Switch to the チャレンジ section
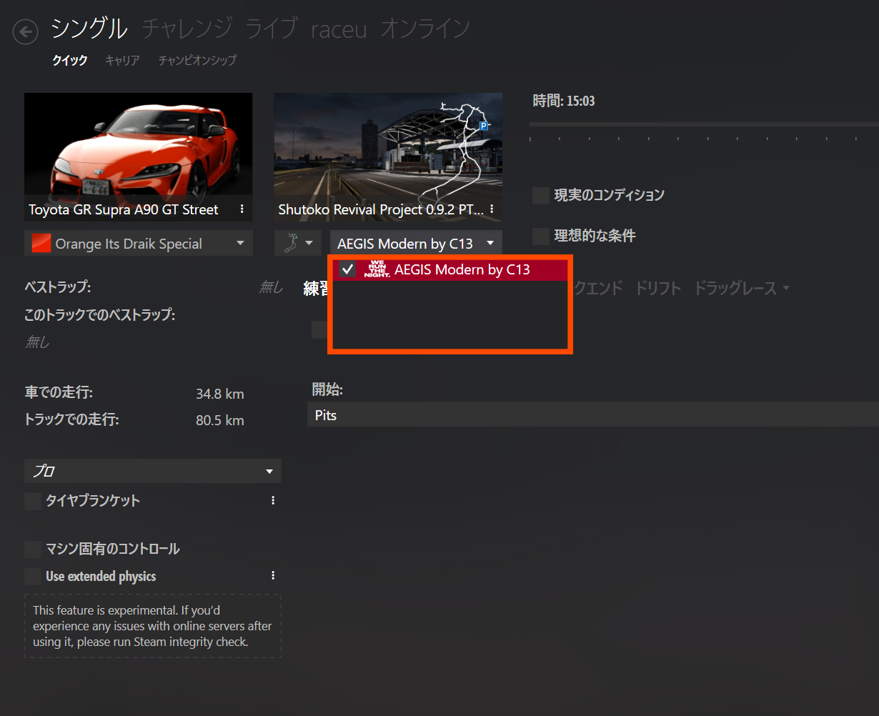The width and height of the screenshot is (879, 716). (187, 29)
